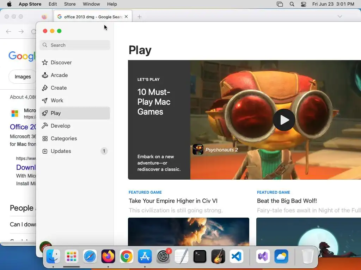Viewport: 361px width, 270px height.
Task: Close the office 2013 dmg browser tab
Action: [126, 17]
